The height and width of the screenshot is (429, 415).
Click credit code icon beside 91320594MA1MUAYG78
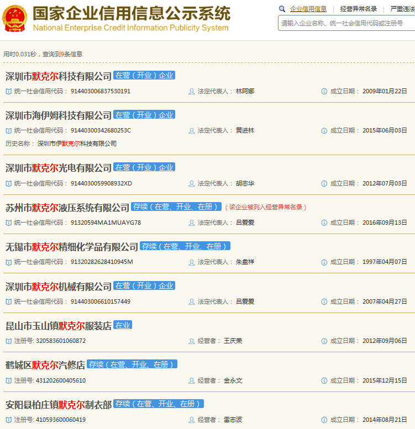click(x=9, y=223)
